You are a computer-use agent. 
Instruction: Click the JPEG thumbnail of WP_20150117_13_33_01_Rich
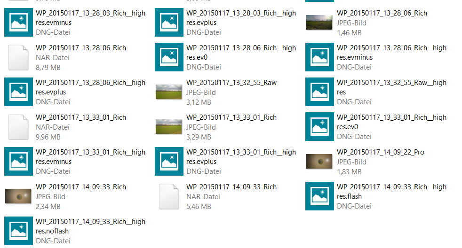(169, 126)
